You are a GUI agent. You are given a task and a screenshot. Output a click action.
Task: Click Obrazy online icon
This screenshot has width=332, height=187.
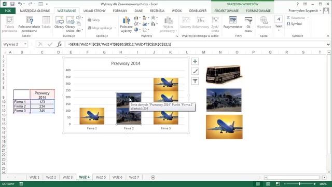(70, 24)
